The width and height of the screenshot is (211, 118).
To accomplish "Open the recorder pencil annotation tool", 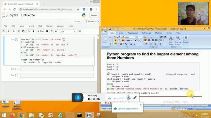I will 135,98.
